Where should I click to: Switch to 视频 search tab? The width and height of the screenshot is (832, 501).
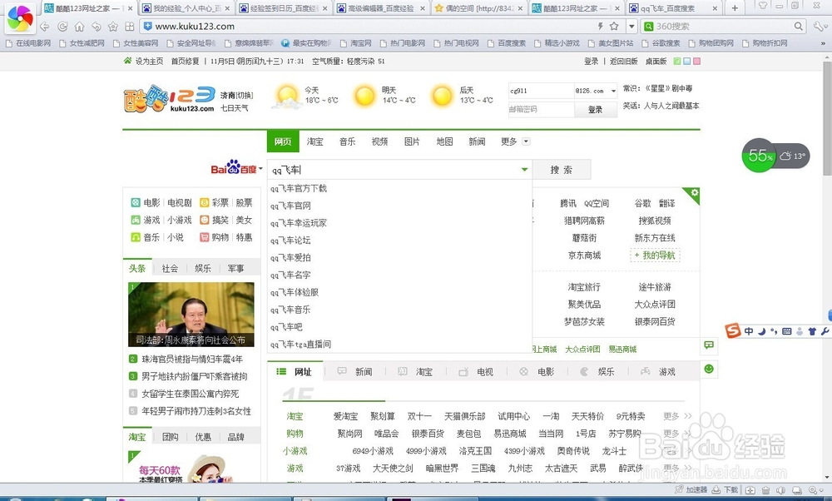click(x=379, y=141)
